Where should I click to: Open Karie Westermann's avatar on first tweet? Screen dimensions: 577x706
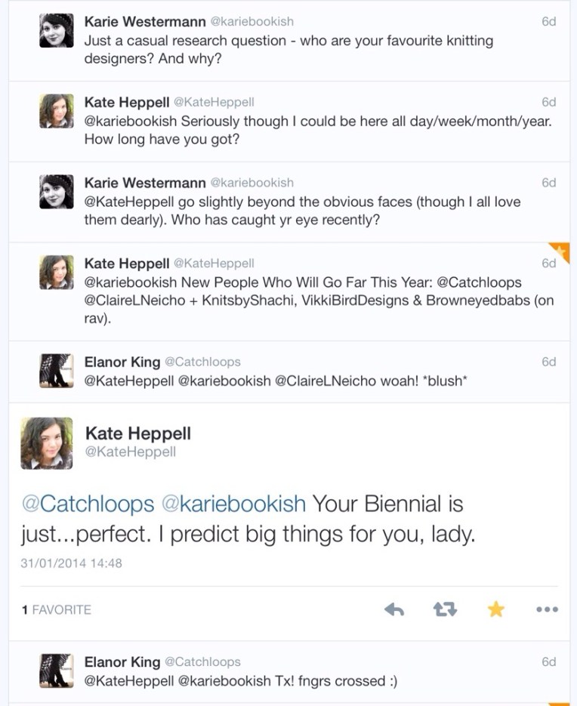[57, 31]
